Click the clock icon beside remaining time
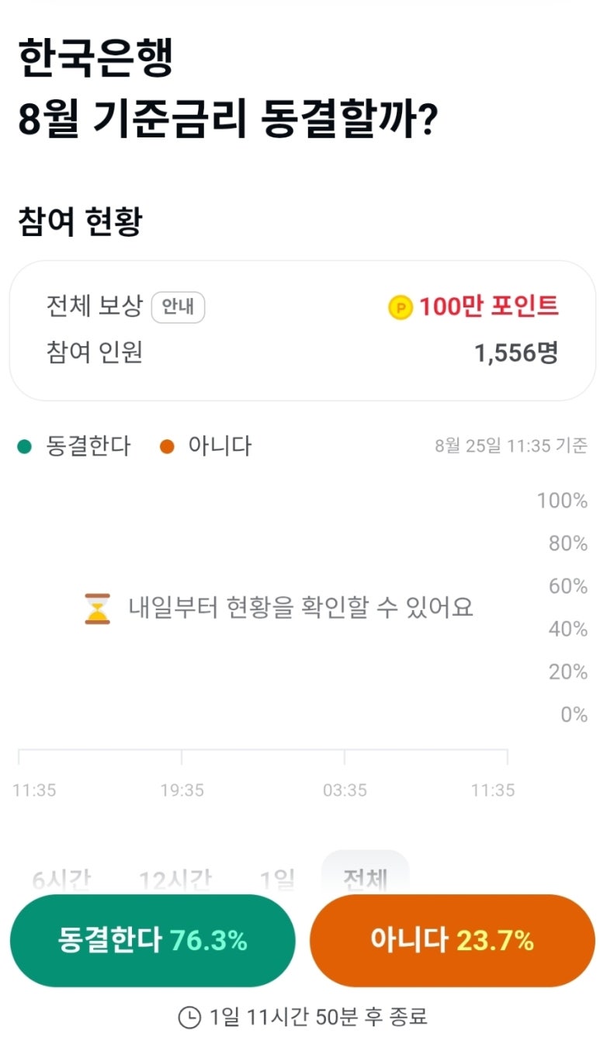Viewport: 600px width, 1055px height. coord(189,1017)
